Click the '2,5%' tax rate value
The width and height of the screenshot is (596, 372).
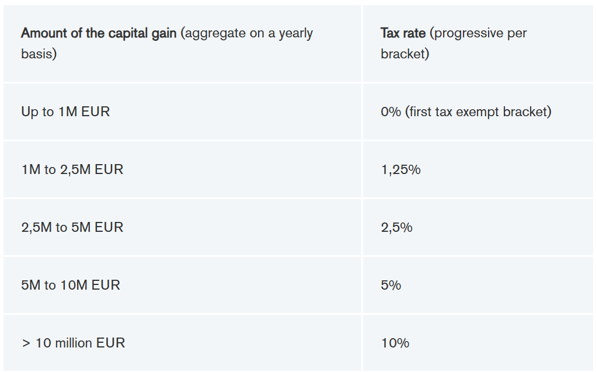[396, 227]
